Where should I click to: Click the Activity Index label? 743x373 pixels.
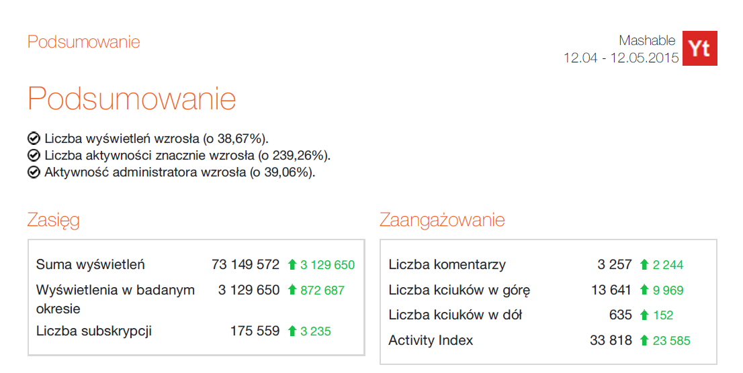click(431, 341)
